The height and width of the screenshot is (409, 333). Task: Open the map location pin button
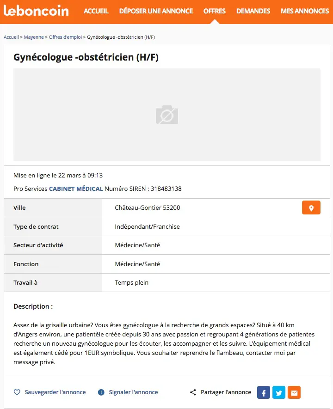(x=311, y=208)
